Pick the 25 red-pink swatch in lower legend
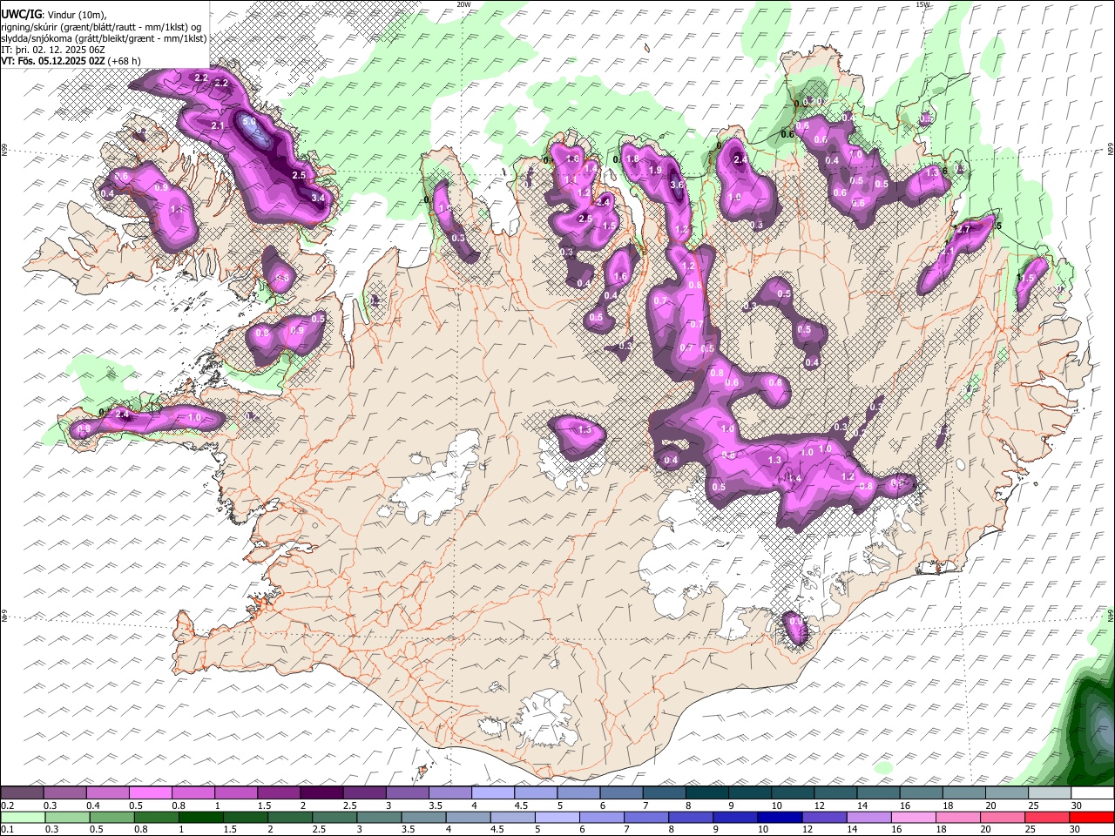 pos(1046,818)
